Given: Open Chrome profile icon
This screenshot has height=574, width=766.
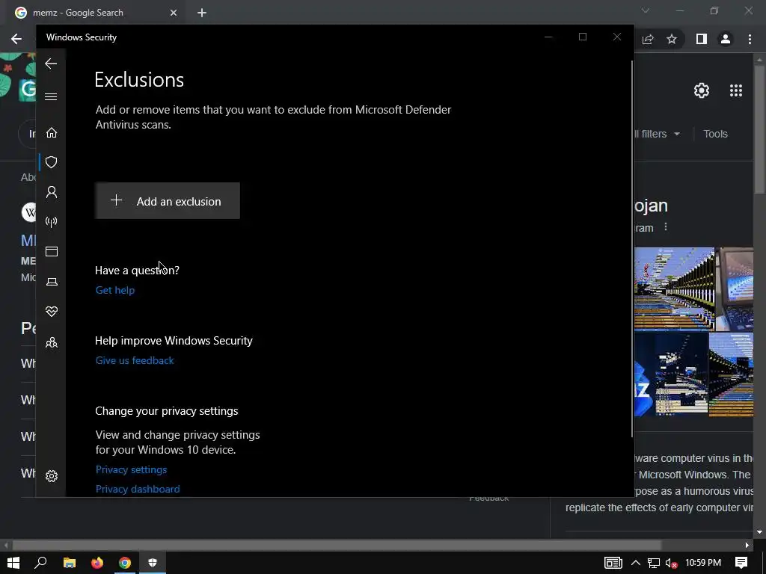Looking at the screenshot, I should pyautogui.click(x=726, y=39).
